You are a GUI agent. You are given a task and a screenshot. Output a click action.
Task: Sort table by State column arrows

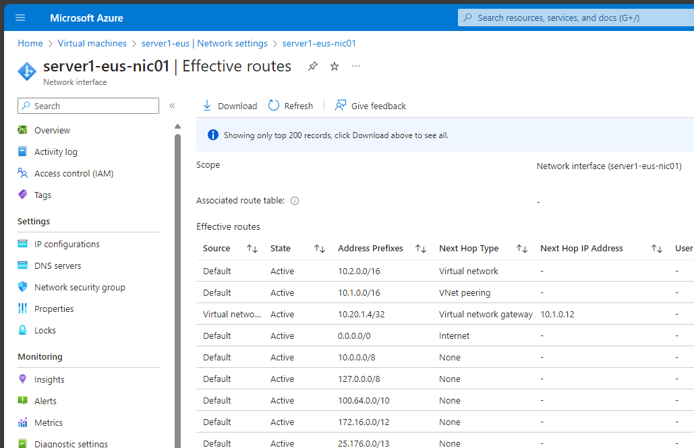320,249
